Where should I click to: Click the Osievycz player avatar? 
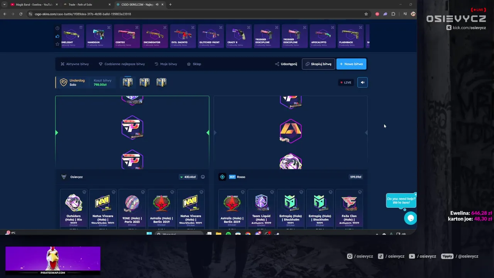click(x=64, y=177)
